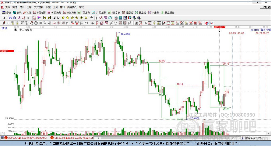The width and height of the screenshot is (271, 146).
Task: Click the 29.75 price level label
Action: coord(226,64)
